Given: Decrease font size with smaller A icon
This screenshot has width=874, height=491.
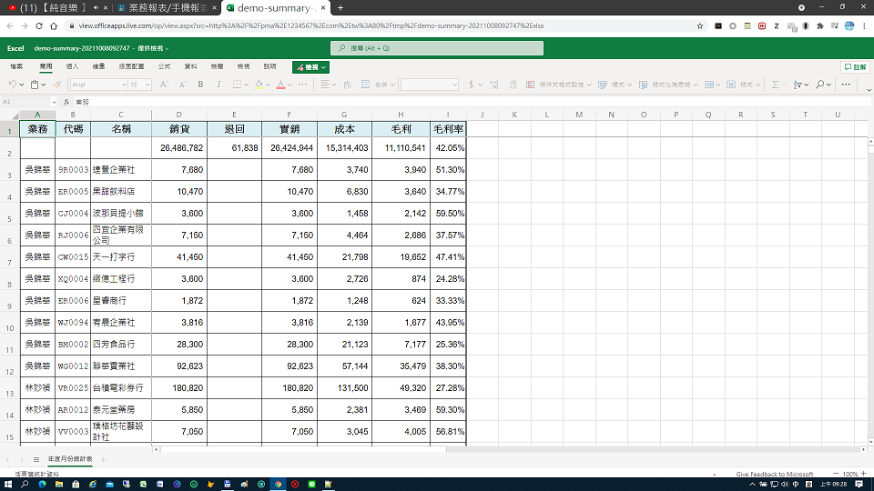Looking at the screenshot, I should [182, 85].
